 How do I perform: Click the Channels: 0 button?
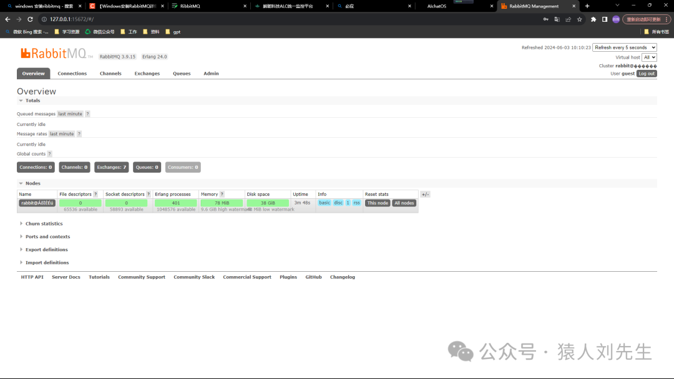click(74, 168)
